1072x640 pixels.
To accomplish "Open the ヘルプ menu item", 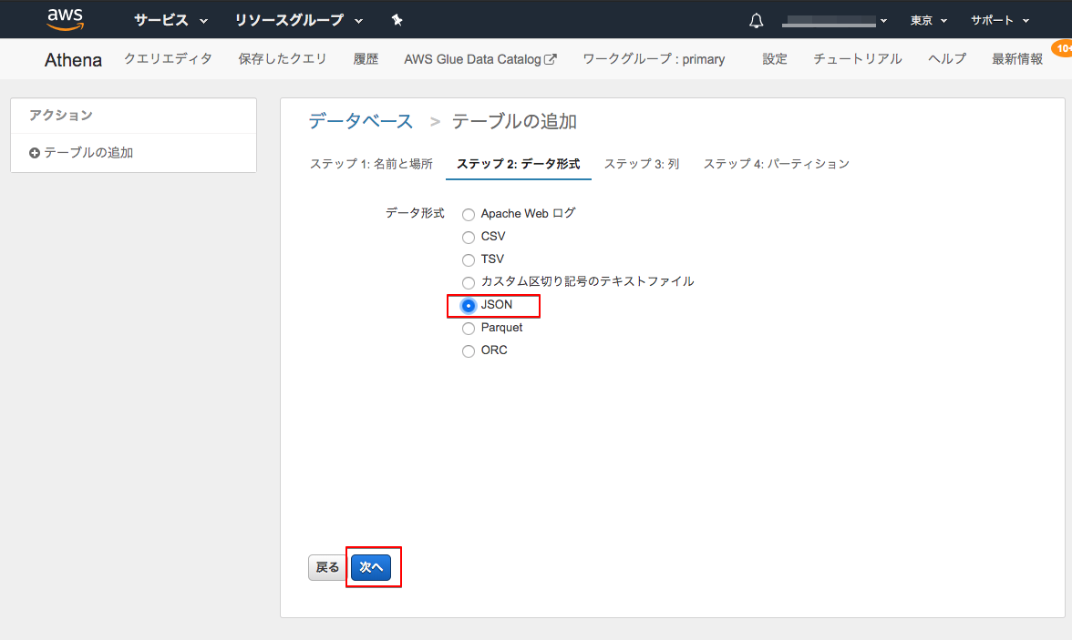I will click(947, 59).
